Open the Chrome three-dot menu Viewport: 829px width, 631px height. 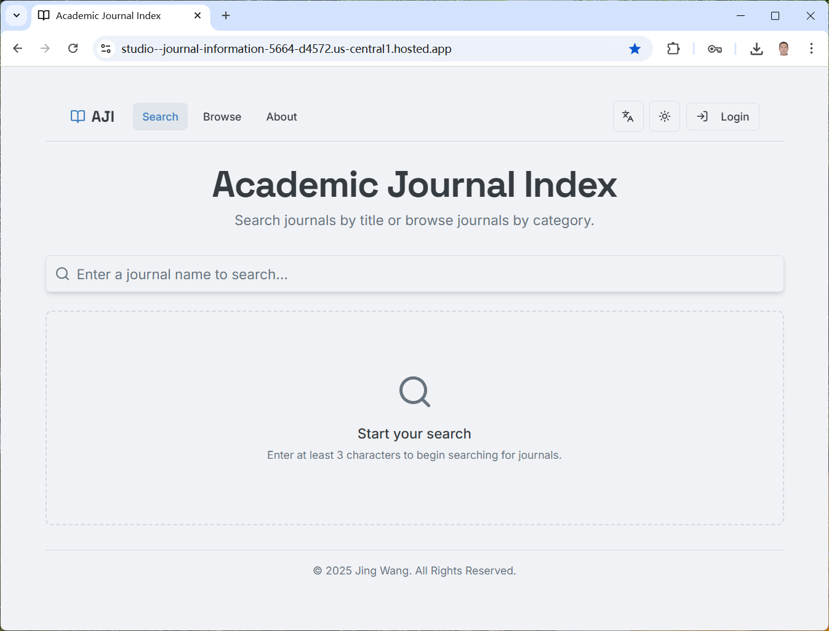[x=811, y=49]
